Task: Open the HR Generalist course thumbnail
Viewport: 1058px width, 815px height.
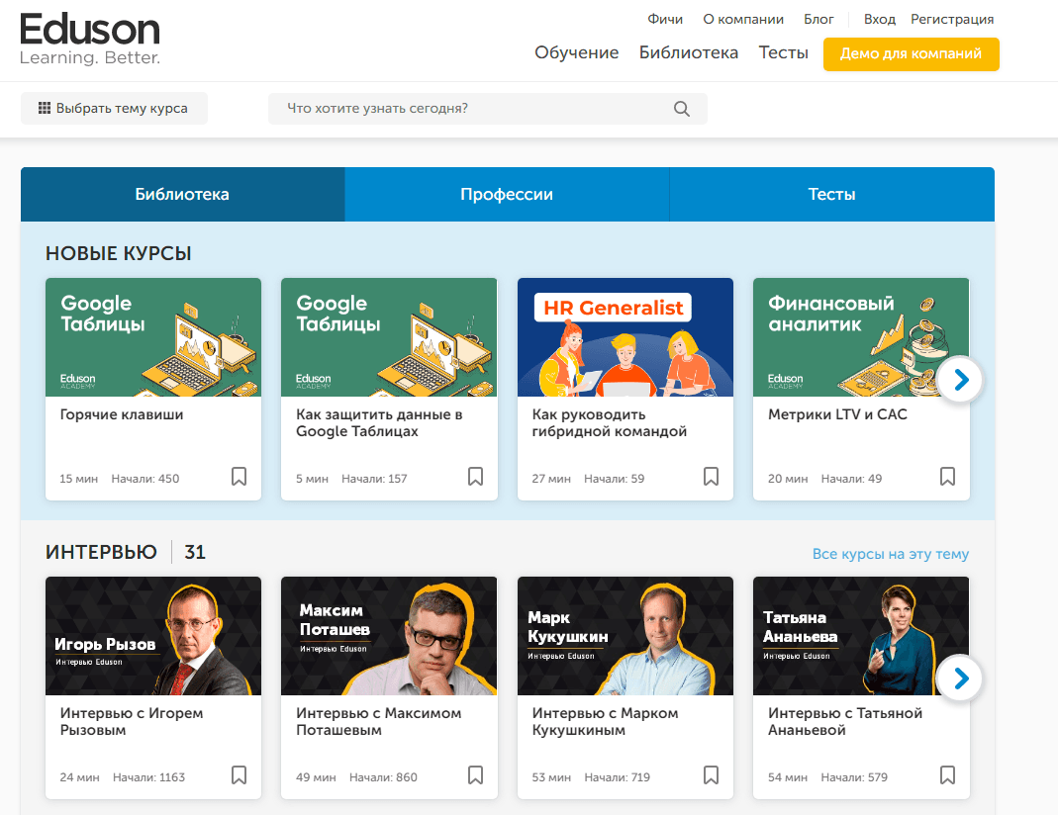Action: 625,337
